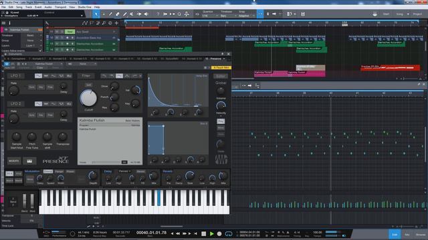Open the Snap mode dropdown

point(247,16)
